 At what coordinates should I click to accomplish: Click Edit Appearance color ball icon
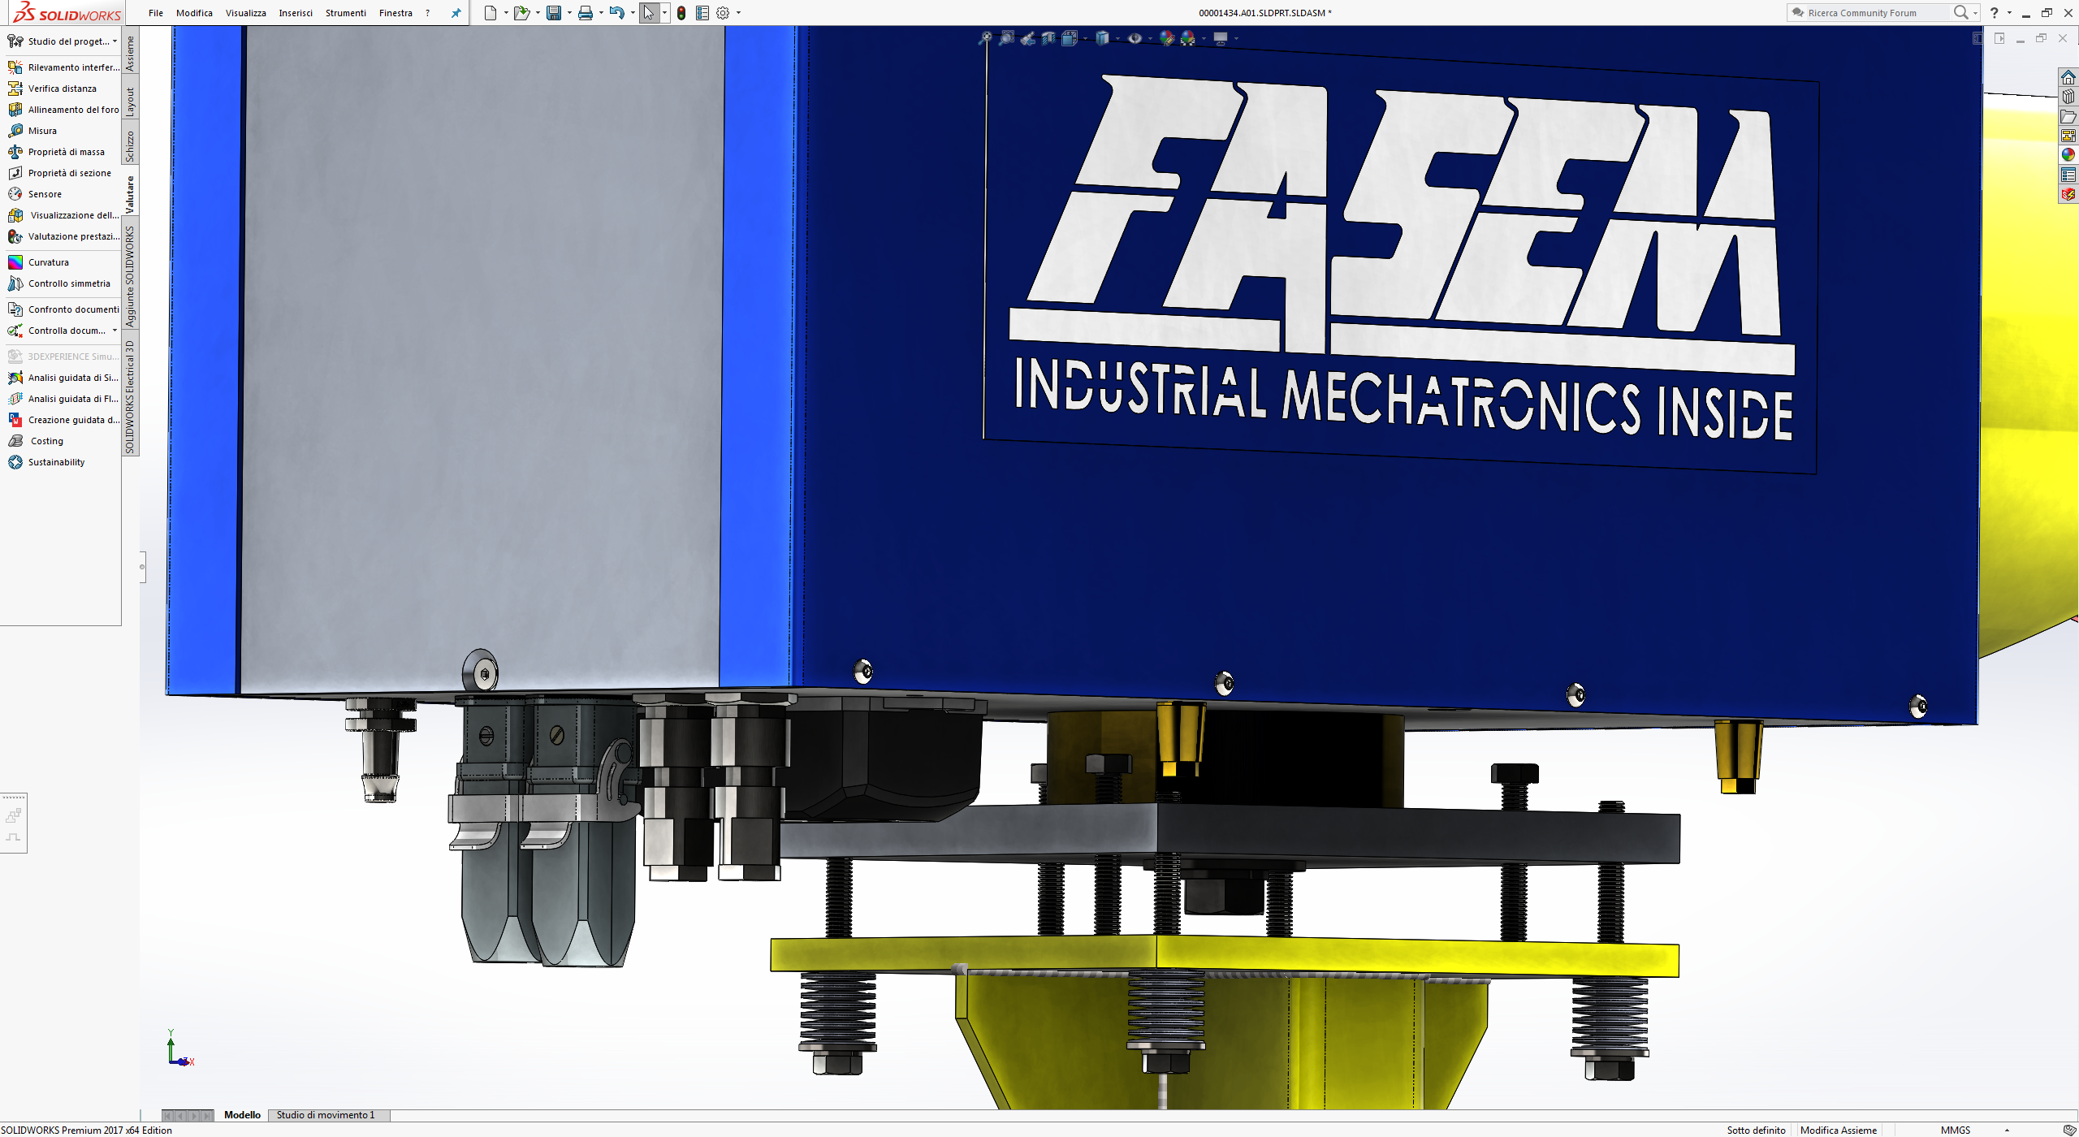click(1167, 38)
